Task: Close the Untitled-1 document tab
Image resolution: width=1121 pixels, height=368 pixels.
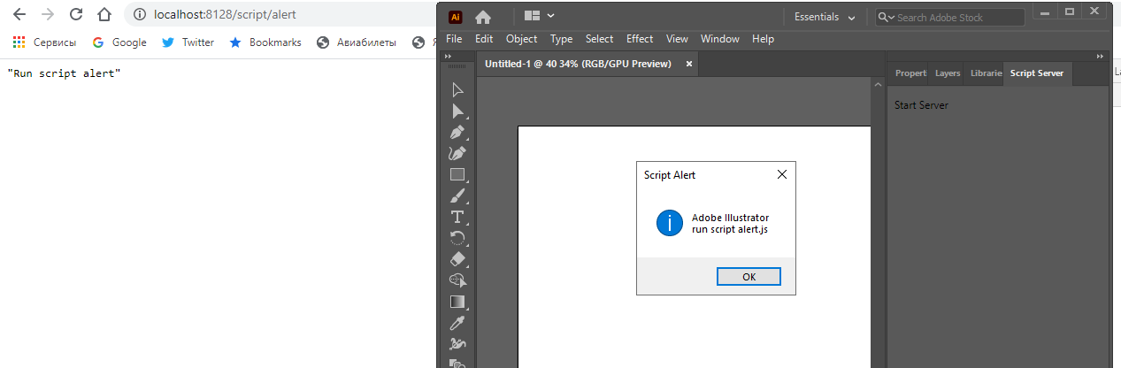Action: (x=689, y=64)
